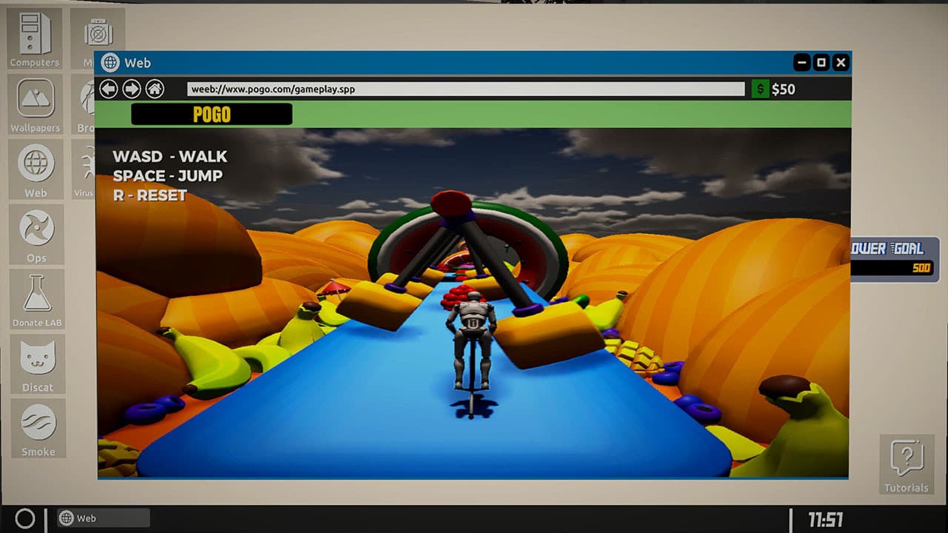Open the Computers desktop icon
Viewport: 948px width, 533px height.
coord(35,38)
